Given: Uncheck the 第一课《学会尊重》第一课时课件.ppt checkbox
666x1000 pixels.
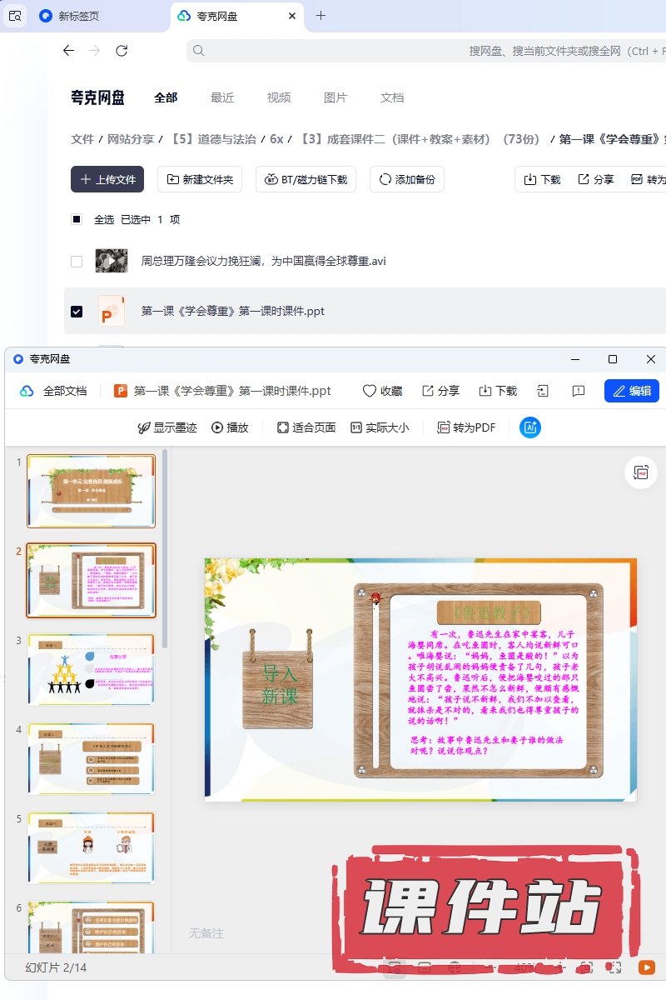Looking at the screenshot, I should (77, 311).
